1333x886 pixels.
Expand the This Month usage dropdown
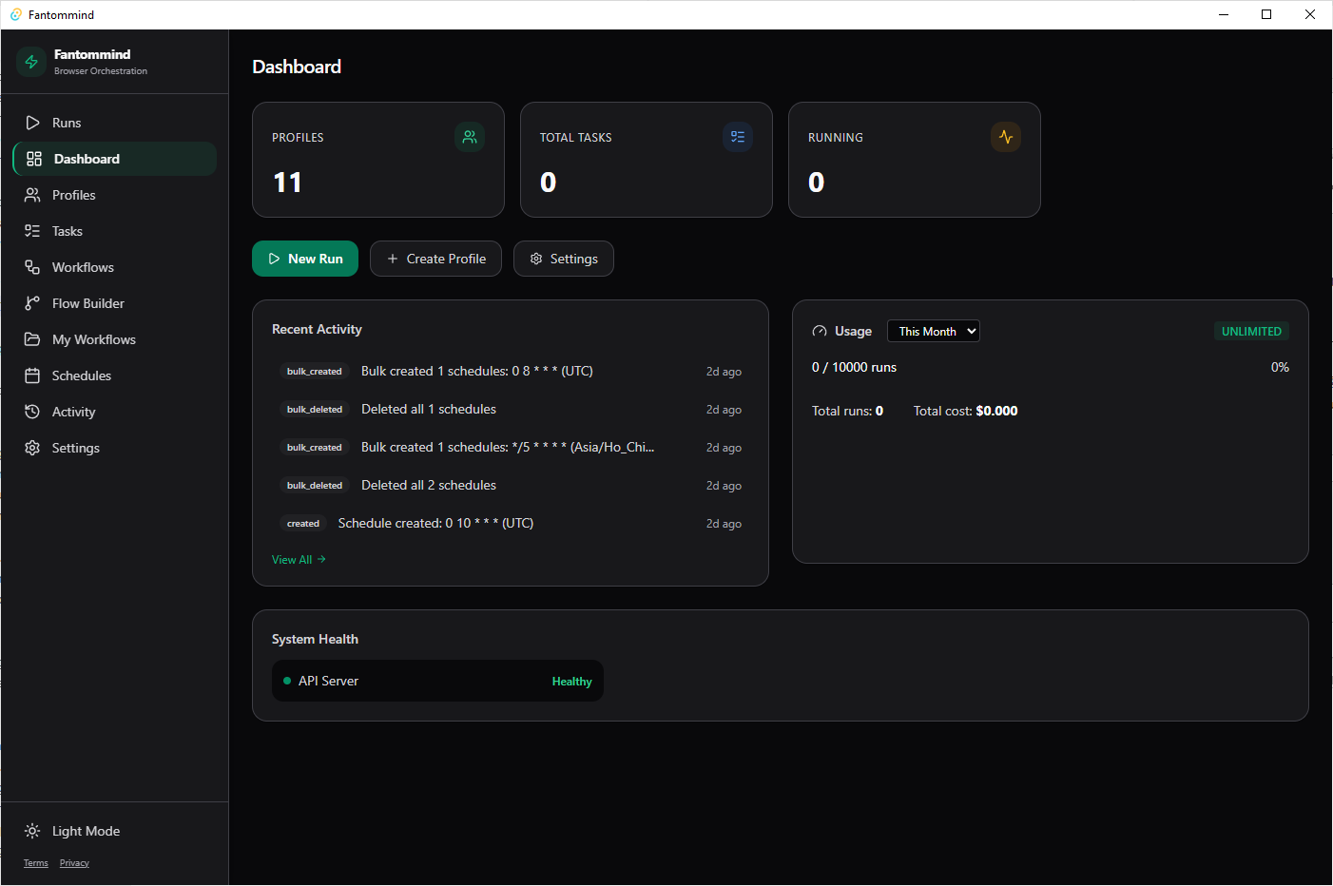[x=934, y=331]
